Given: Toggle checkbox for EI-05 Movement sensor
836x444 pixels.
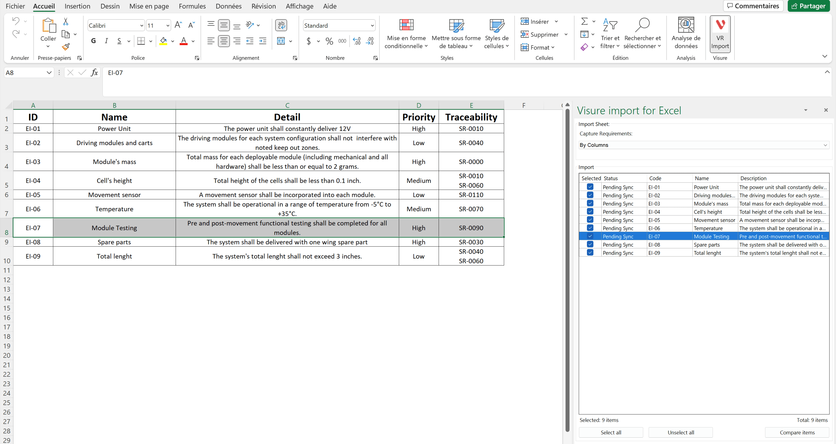Looking at the screenshot, I should click(x=590, y=220).
